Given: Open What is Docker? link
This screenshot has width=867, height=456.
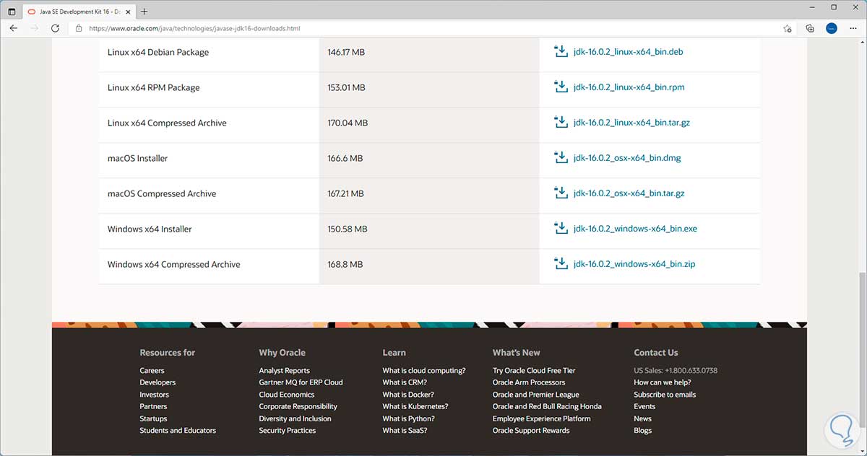Looking at the screenshot, I should [408, 395].
